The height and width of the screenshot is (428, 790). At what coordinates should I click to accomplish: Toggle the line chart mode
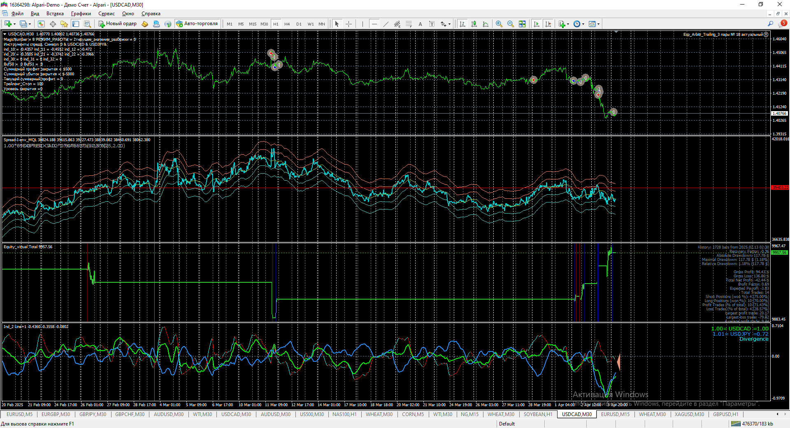(x=486, y=24)
